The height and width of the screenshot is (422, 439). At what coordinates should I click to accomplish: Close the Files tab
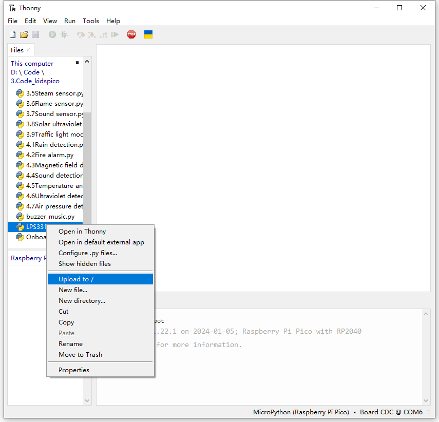click(x=28, y=50)
